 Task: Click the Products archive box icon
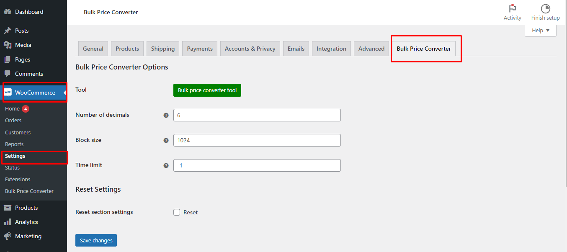pos(8,208)
